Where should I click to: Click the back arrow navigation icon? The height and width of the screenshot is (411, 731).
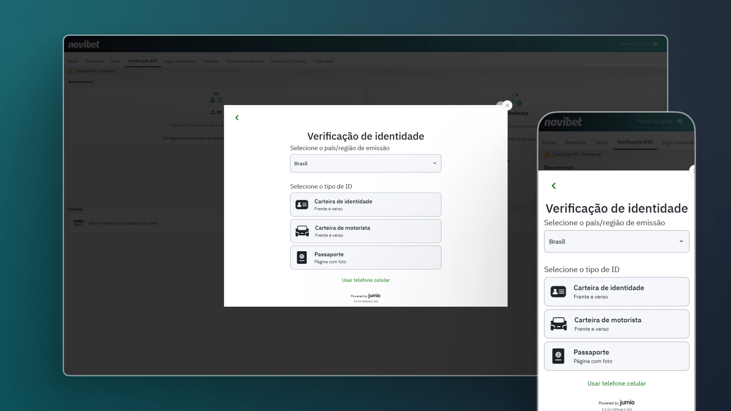pos(236,118)
